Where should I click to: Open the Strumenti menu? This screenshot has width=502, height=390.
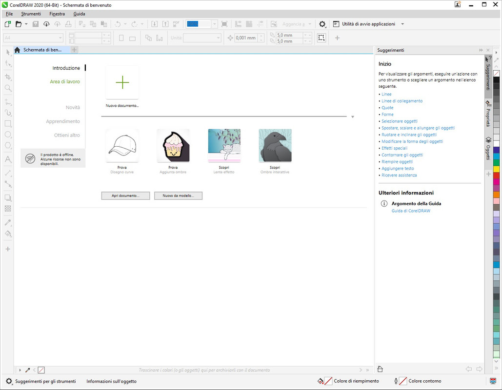(31, 14)
